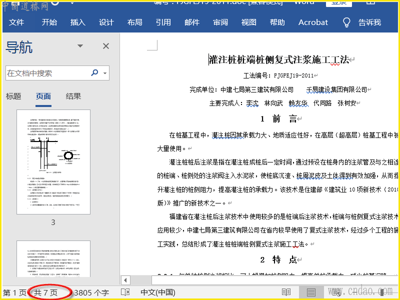Expand the search options dropdown arrow

105,73
